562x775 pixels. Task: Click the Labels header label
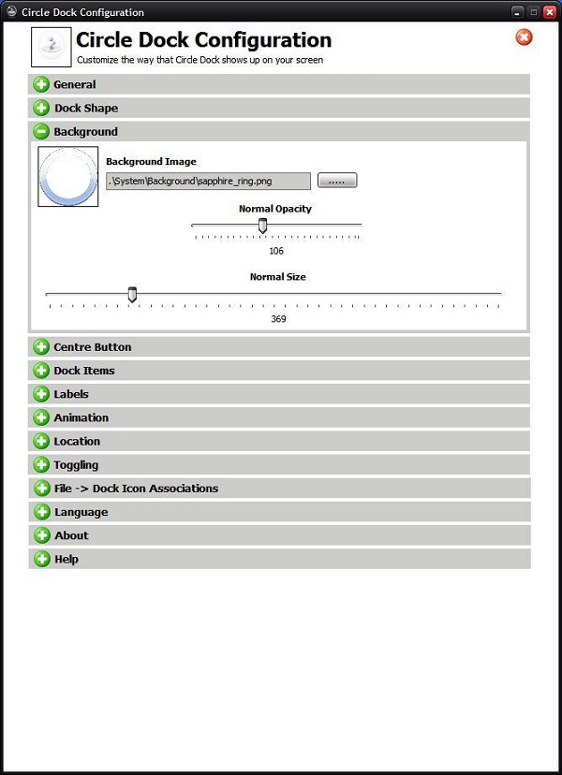[x=71, y=394]
